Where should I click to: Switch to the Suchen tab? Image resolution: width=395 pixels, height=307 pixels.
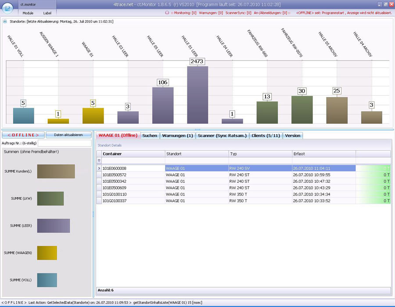point(150,136)
